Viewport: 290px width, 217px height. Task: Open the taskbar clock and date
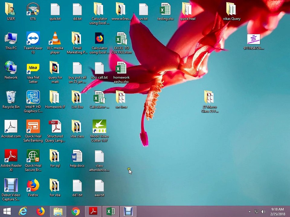click(x=277, y=212)
